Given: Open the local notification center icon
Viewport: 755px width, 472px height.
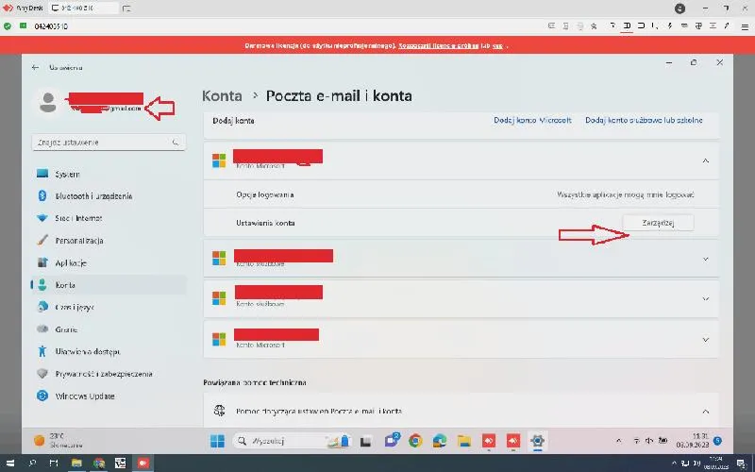Looking at the screenshot, I should [x=742, y=464].
